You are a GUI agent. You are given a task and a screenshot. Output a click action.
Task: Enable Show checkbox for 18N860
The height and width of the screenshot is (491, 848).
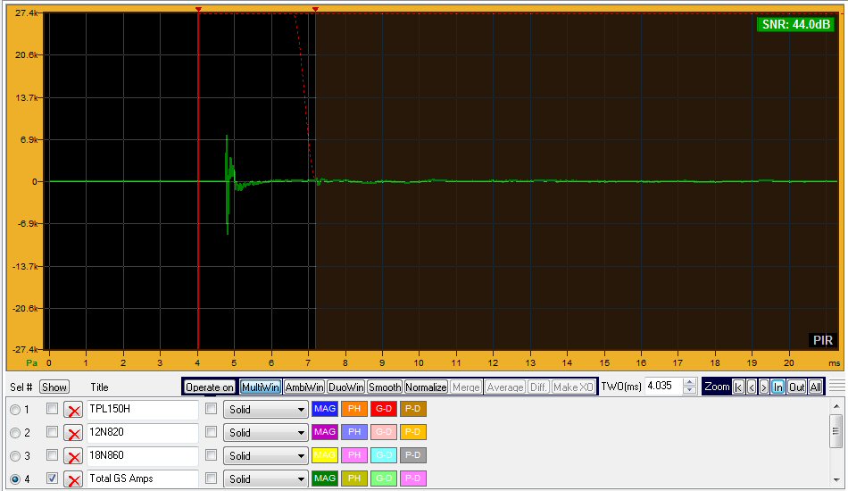(x=52, y=455)
